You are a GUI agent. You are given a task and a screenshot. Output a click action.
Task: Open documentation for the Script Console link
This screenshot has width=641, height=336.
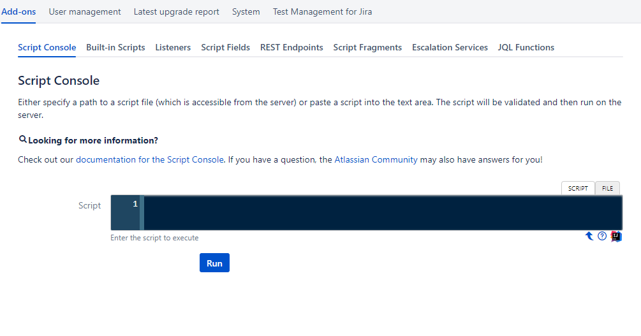[150, 160]
